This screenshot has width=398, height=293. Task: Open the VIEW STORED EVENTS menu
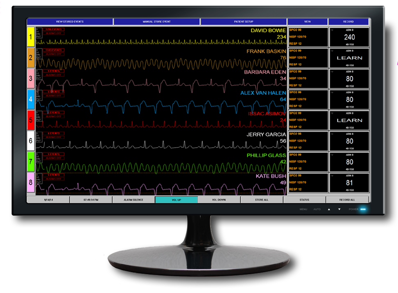point(70,22)
